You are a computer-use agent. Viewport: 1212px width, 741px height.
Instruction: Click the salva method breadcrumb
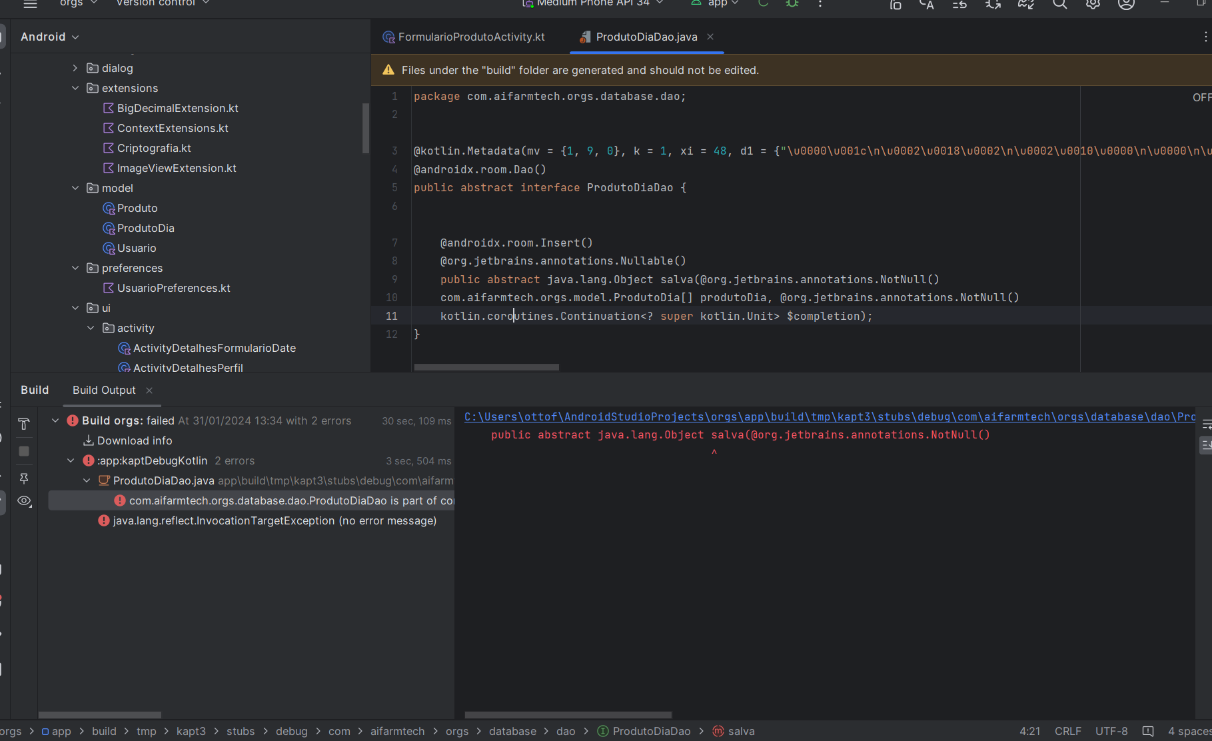point(734,731)
